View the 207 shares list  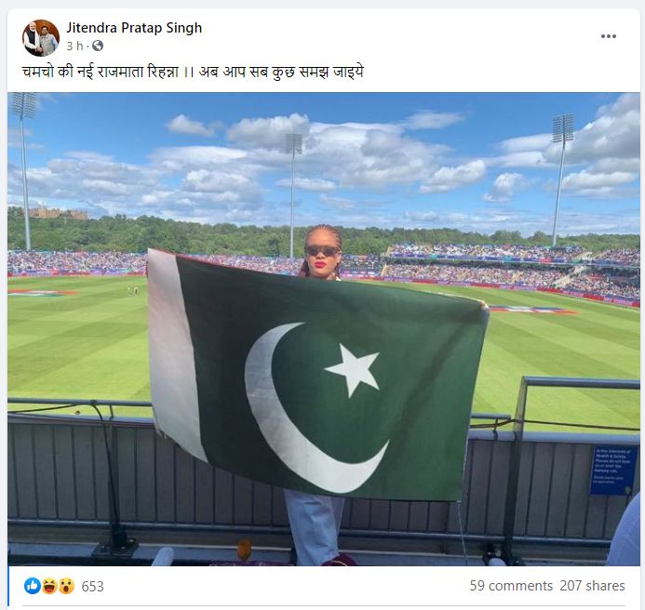tap(592, 585)
